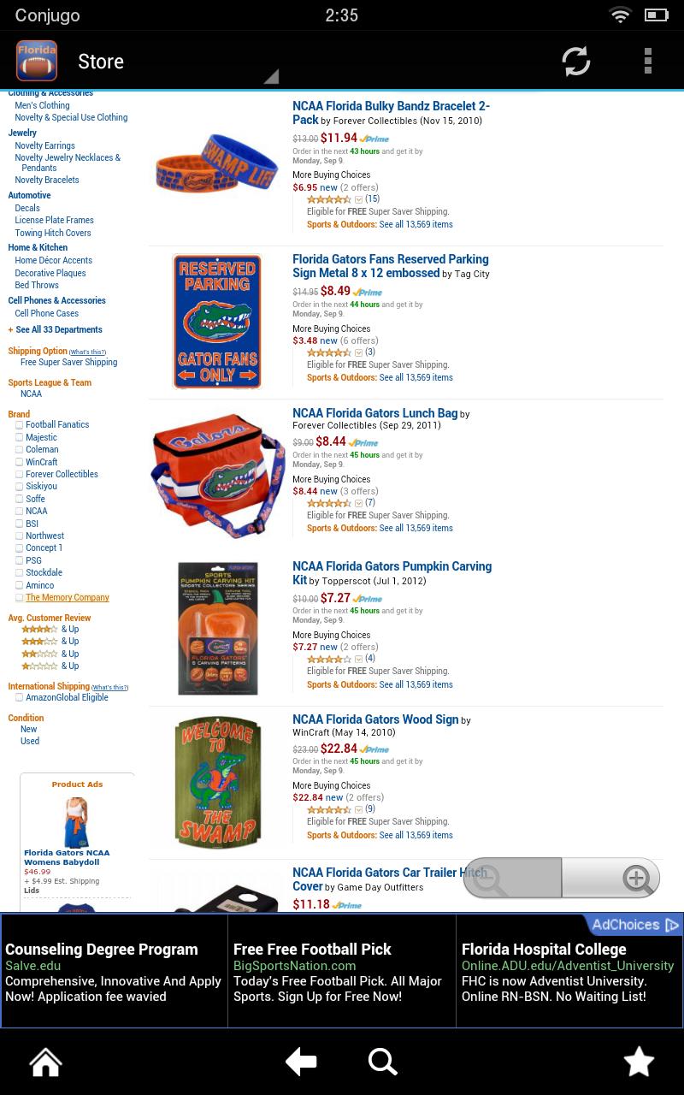Expand rating dropdown for Lunch Bag
This screenshot has width=684, height=1095.
tap(359, 503)
